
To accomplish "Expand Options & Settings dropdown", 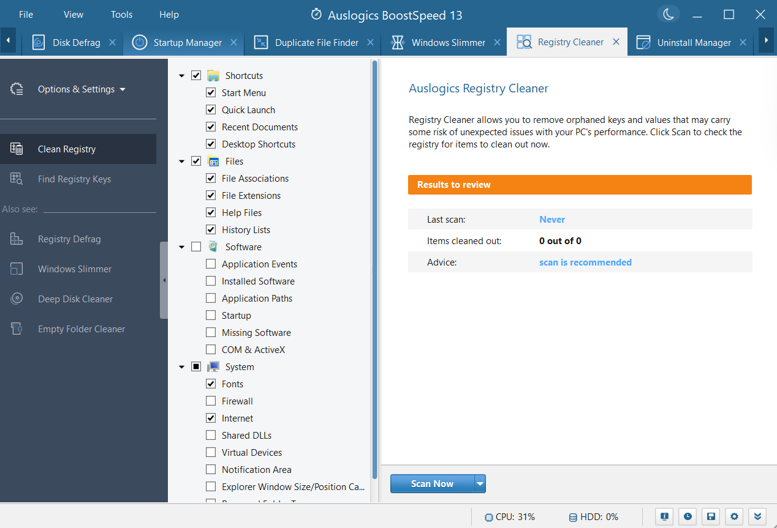I will [81, 89].
